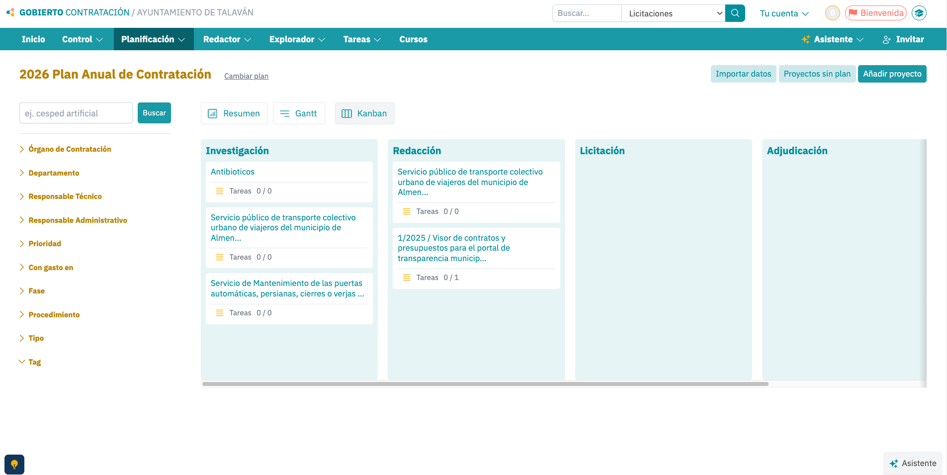The image size is (947, 475).
Task: Click the Cambiar plan link
Action: pos(246,76)
